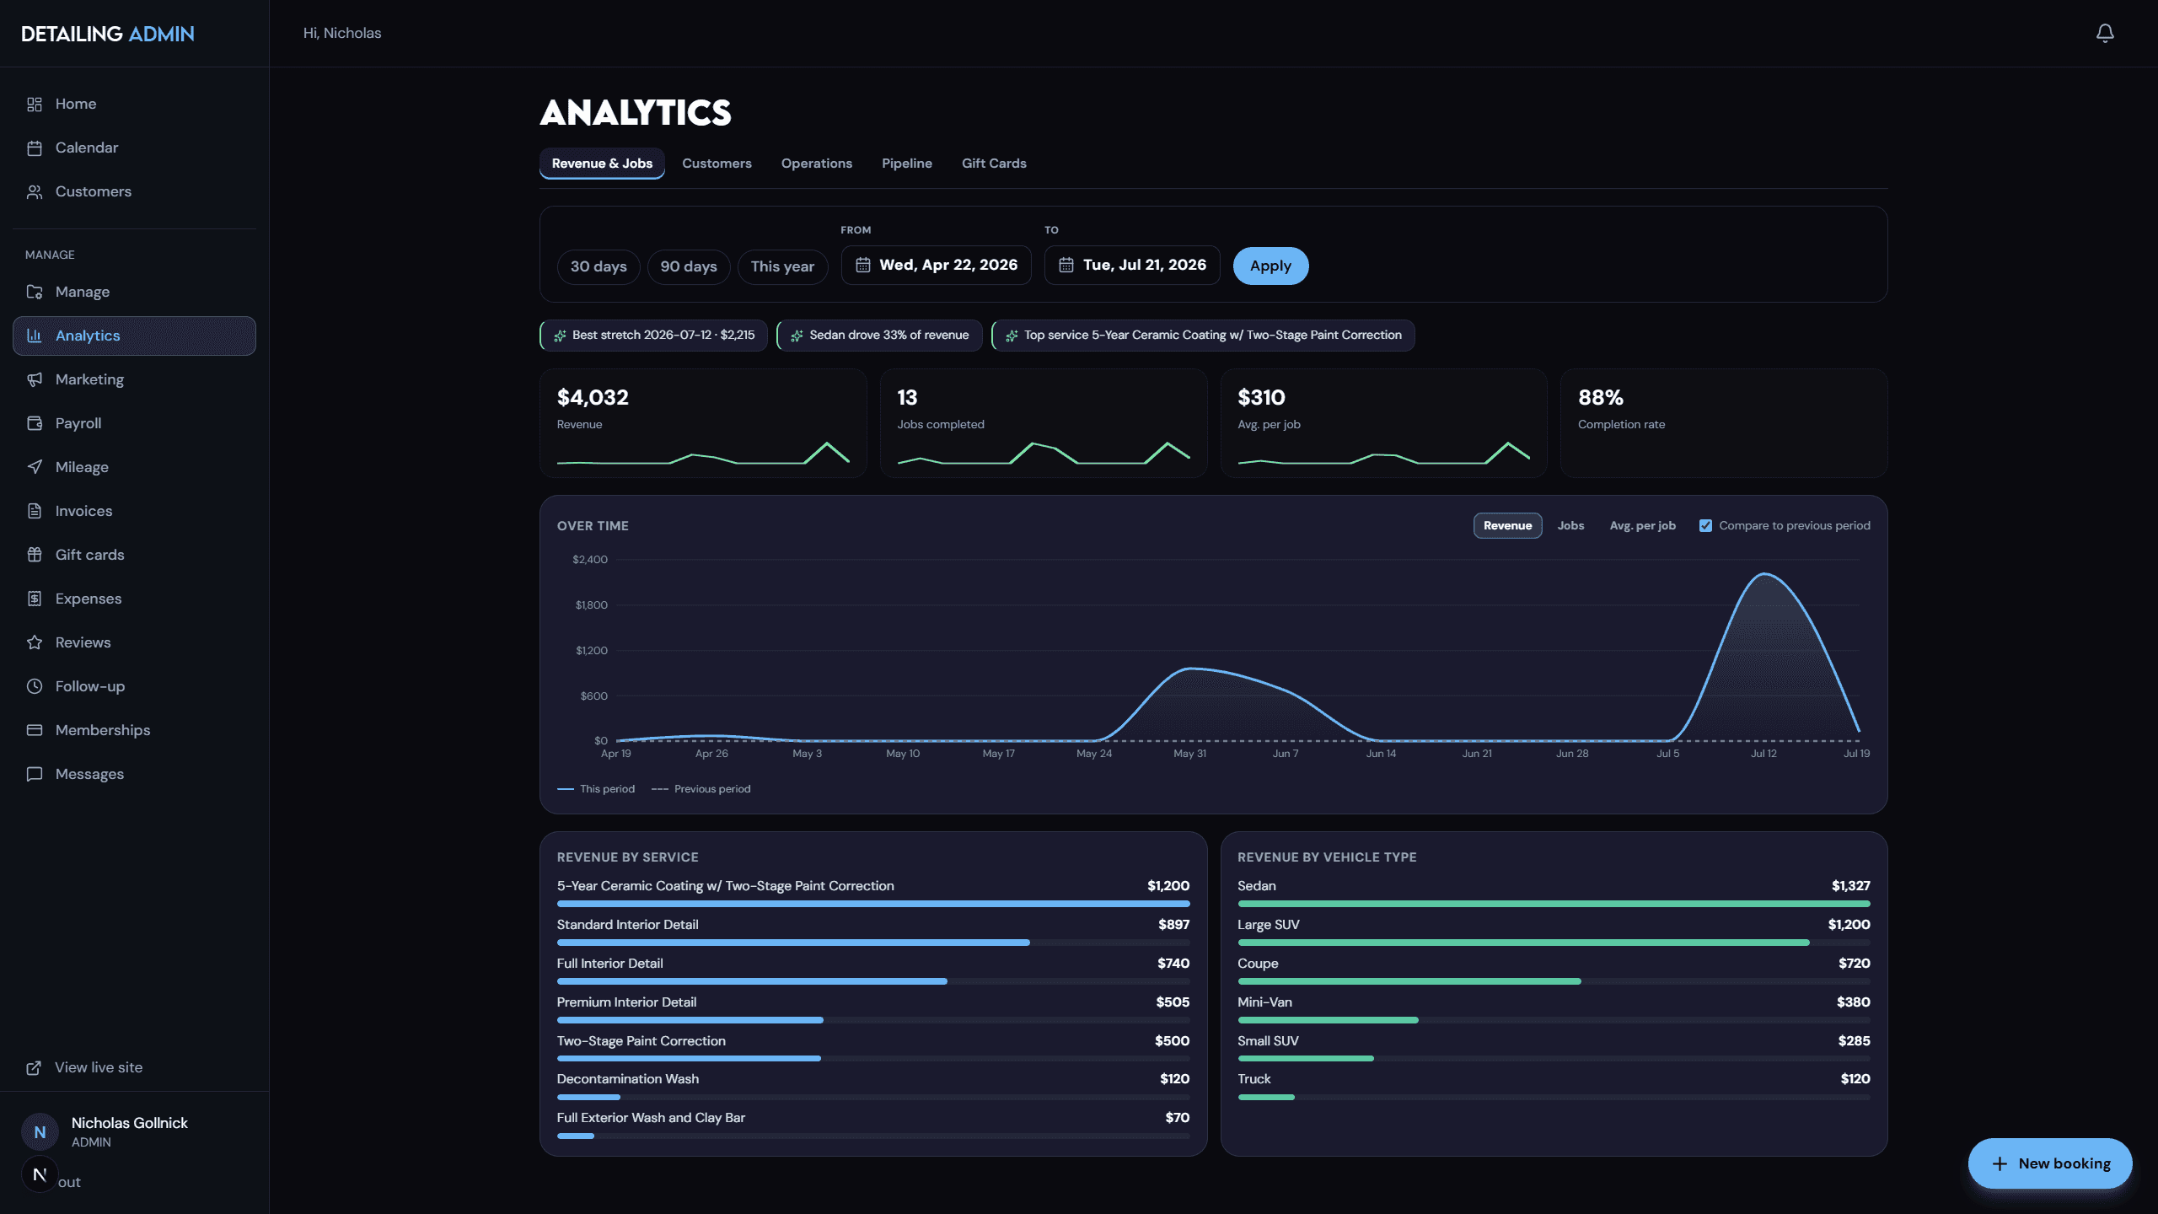Click the plus icon on New booking
This screenshot has height=1214, width=2158.
click(2000, 1163)
